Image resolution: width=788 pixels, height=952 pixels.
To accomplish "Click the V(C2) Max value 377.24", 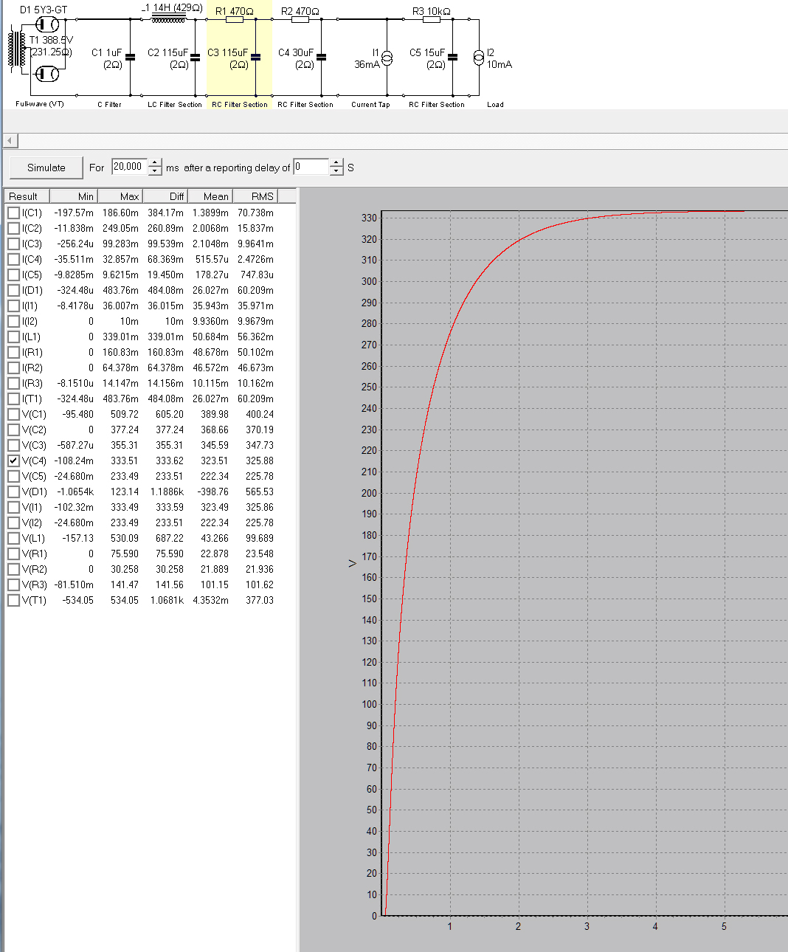I will click(x=125, y=430).
